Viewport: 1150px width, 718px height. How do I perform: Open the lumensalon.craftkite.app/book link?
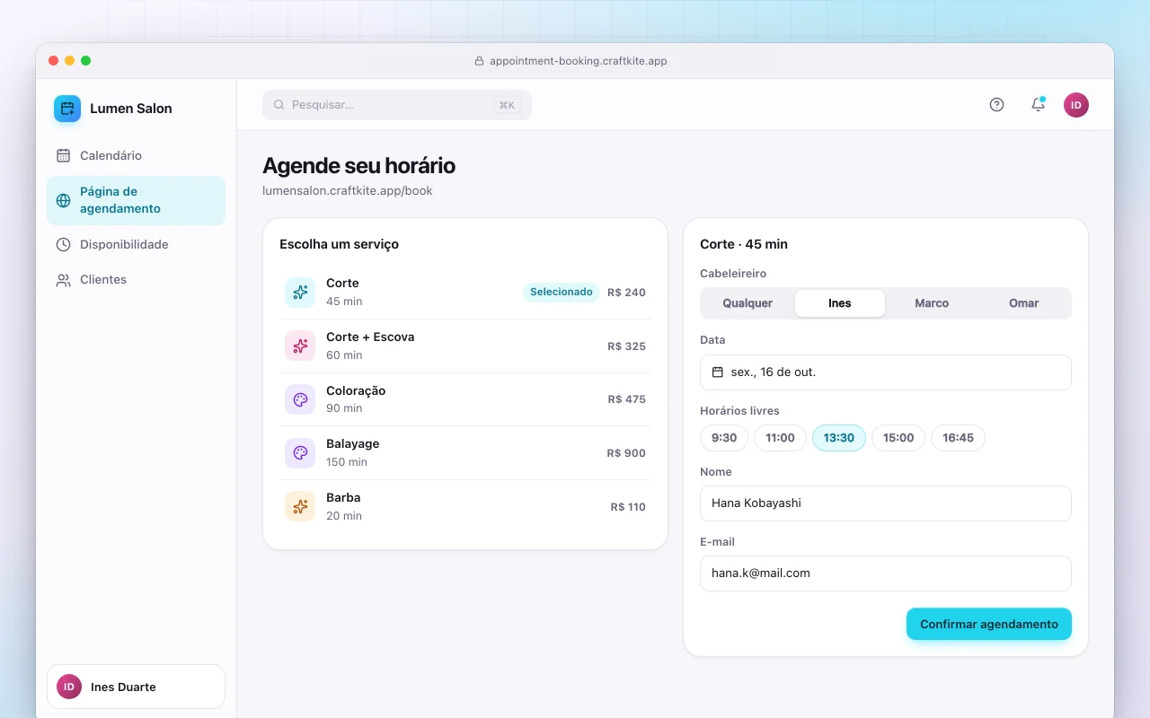pos(348,191)
